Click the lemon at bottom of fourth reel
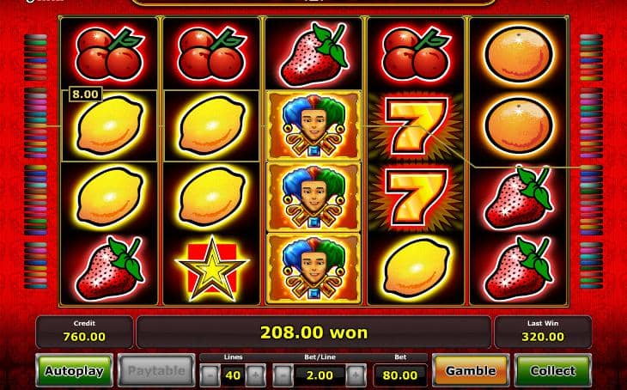 click(417, 268)
